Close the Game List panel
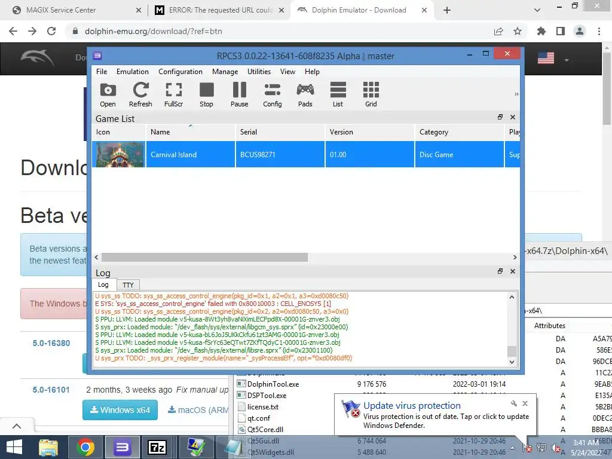This screenshot has width=612, height=459. coord(512,117)
